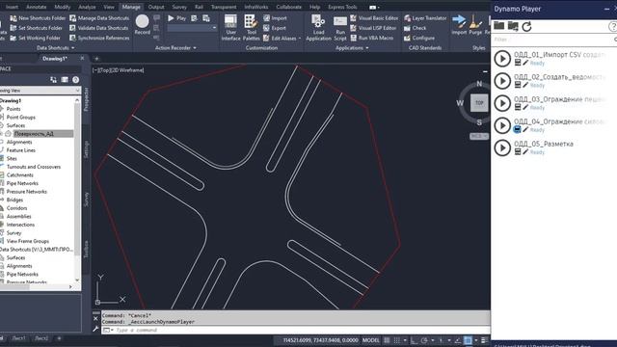617x347 pixels.
Task: Click the Customization Export icon
Action: pos(266,28)
